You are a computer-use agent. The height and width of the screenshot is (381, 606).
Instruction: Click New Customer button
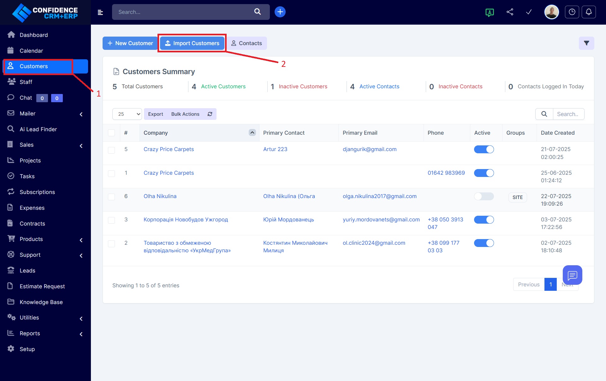point(130,43)
